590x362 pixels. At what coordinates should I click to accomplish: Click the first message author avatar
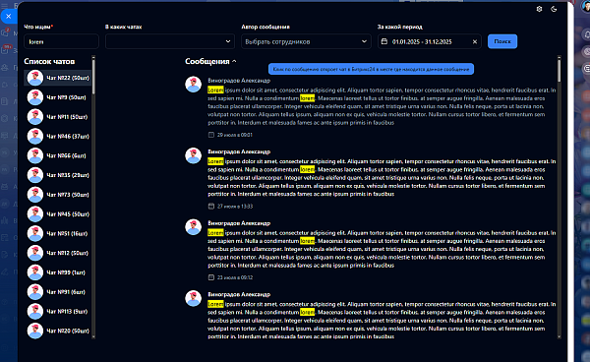193,85
